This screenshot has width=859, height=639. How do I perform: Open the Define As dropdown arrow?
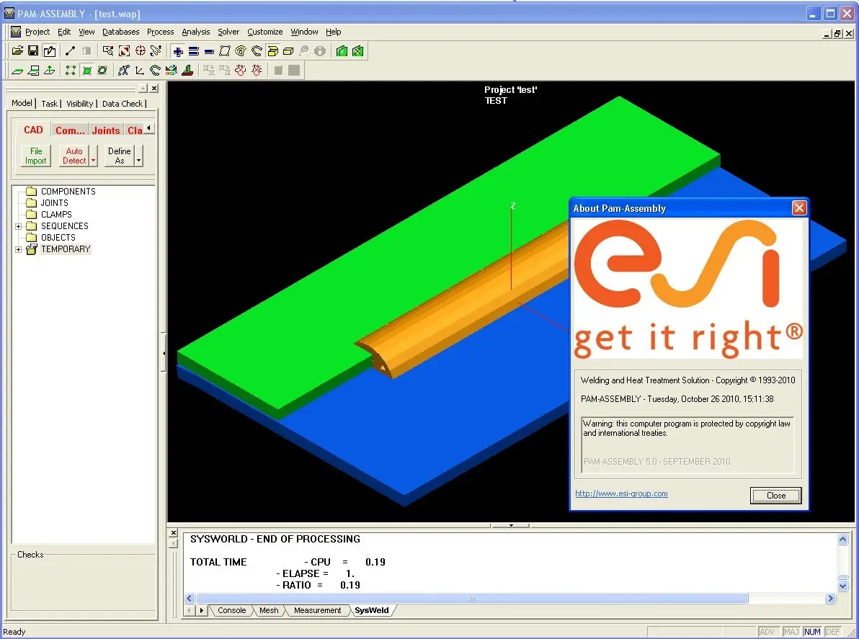(x=138, y=156)
